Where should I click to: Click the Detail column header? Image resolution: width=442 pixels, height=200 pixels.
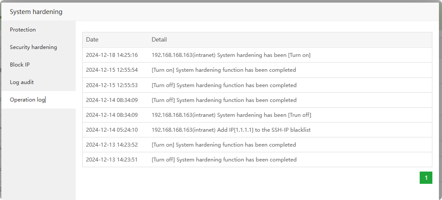159,40
